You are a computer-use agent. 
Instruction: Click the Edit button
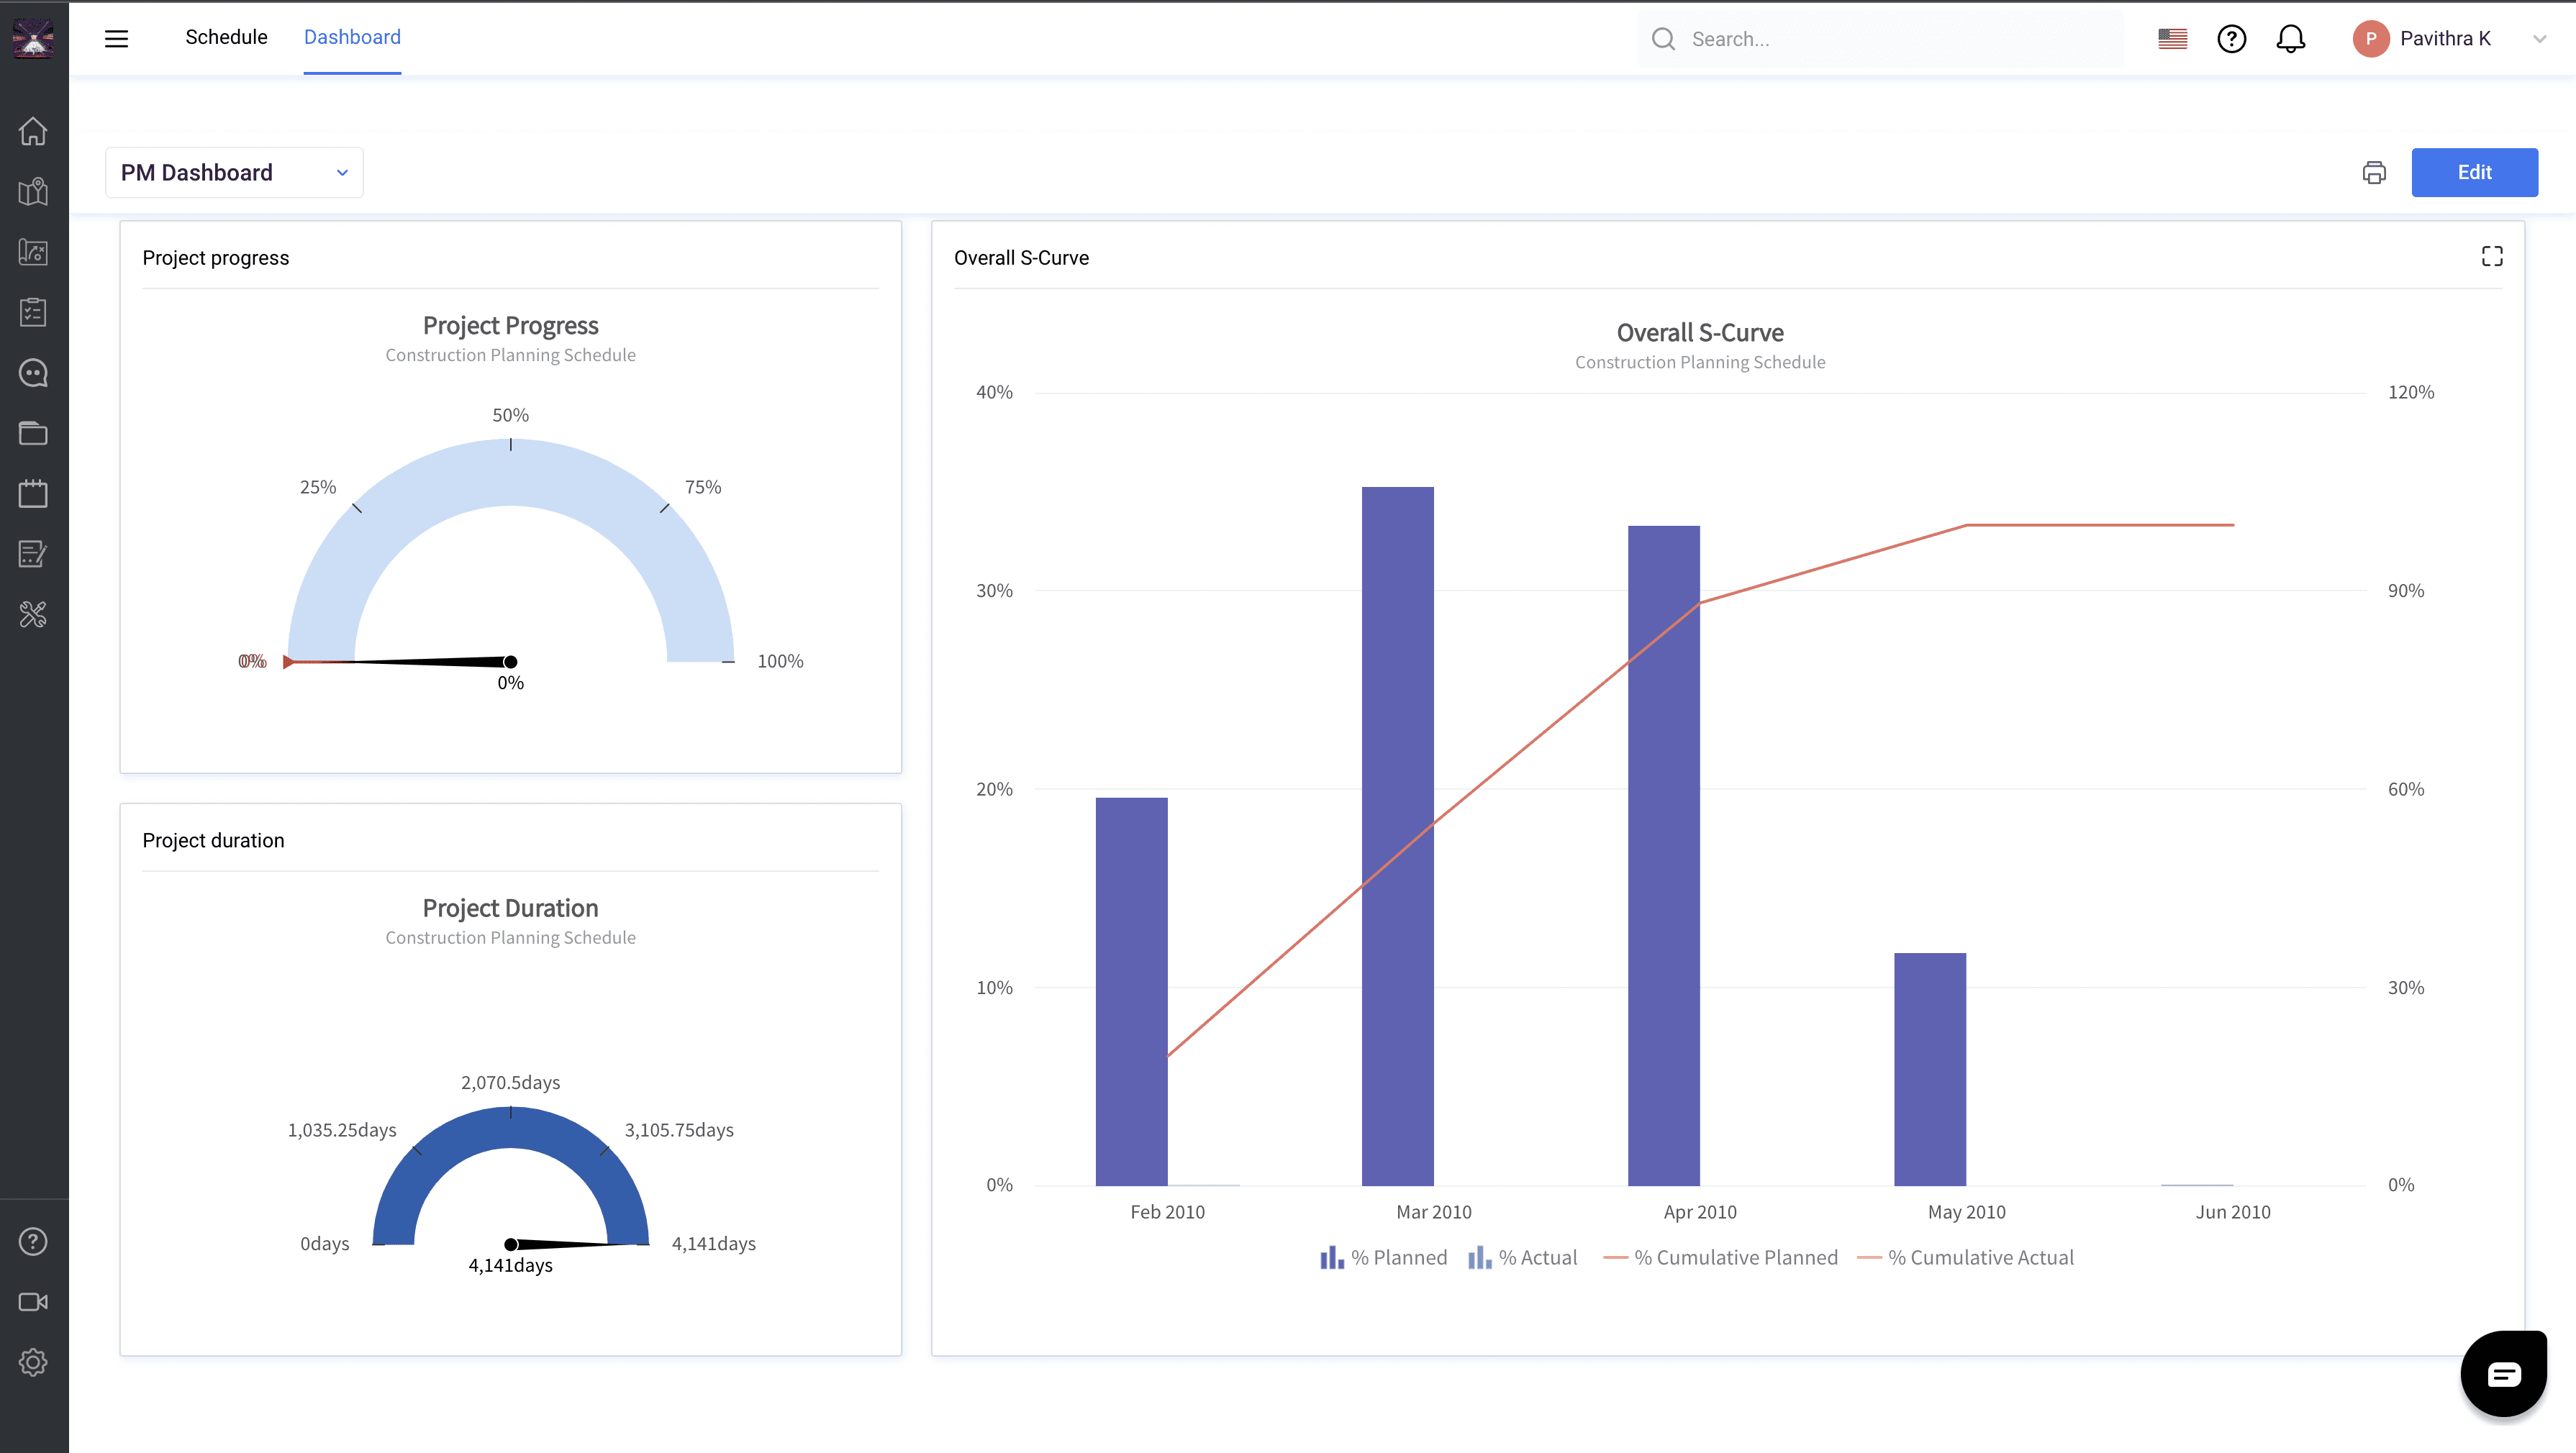pyautogui.click(x=2474, y=172)
